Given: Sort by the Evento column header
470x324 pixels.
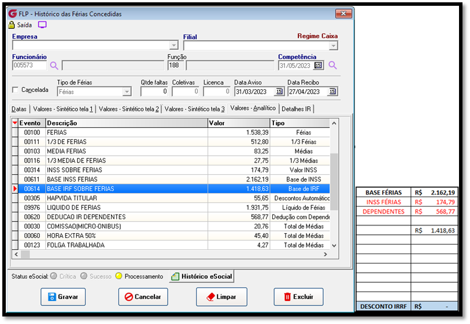Looking at the screenshot, I should pyautogui.click(x=31, y=123).
